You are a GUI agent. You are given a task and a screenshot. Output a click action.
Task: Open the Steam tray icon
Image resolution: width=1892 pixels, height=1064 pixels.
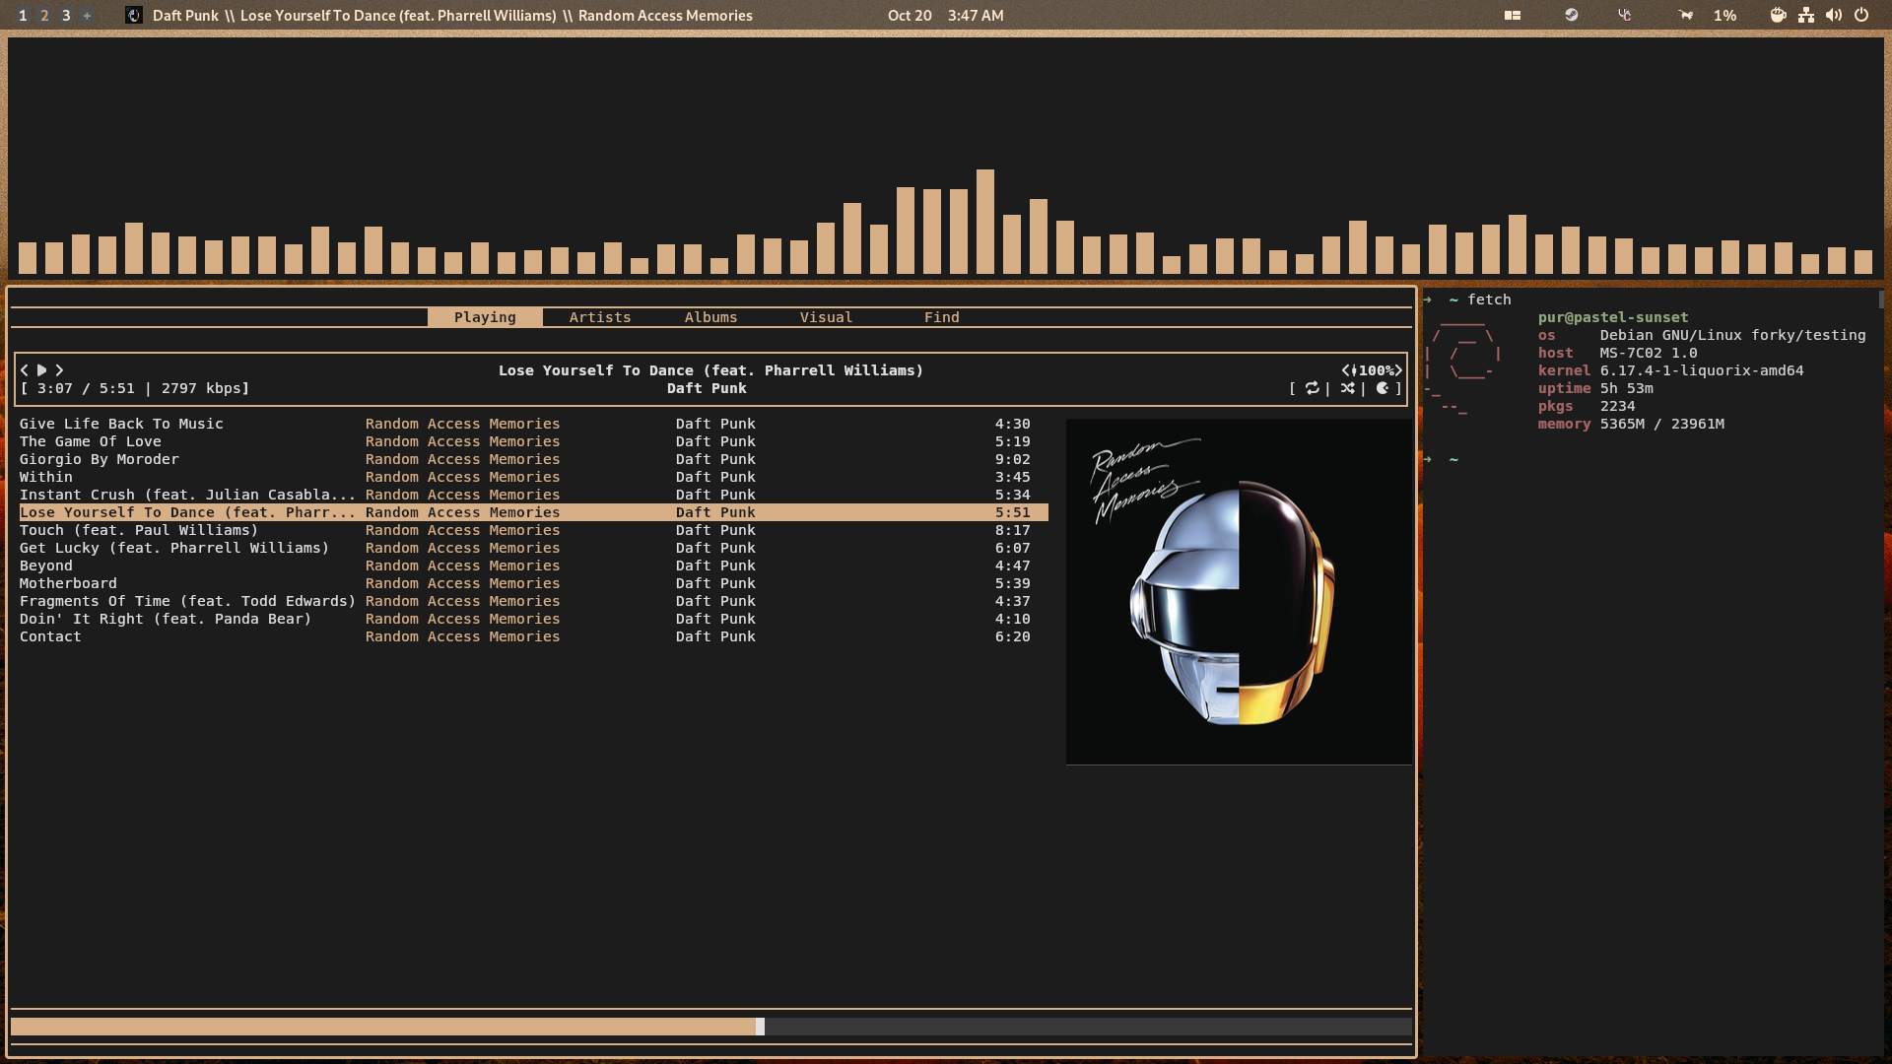click(1572, 15)
